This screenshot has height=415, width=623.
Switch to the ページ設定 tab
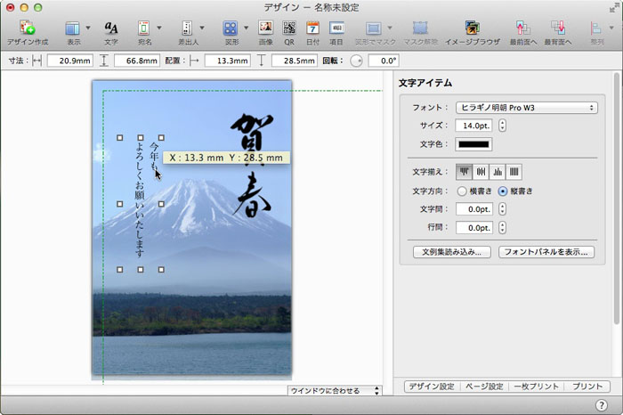tap(486, 387)
